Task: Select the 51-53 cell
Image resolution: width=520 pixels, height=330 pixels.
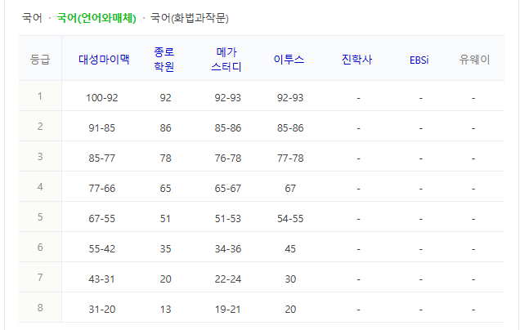Action: [x=228, y=219]
